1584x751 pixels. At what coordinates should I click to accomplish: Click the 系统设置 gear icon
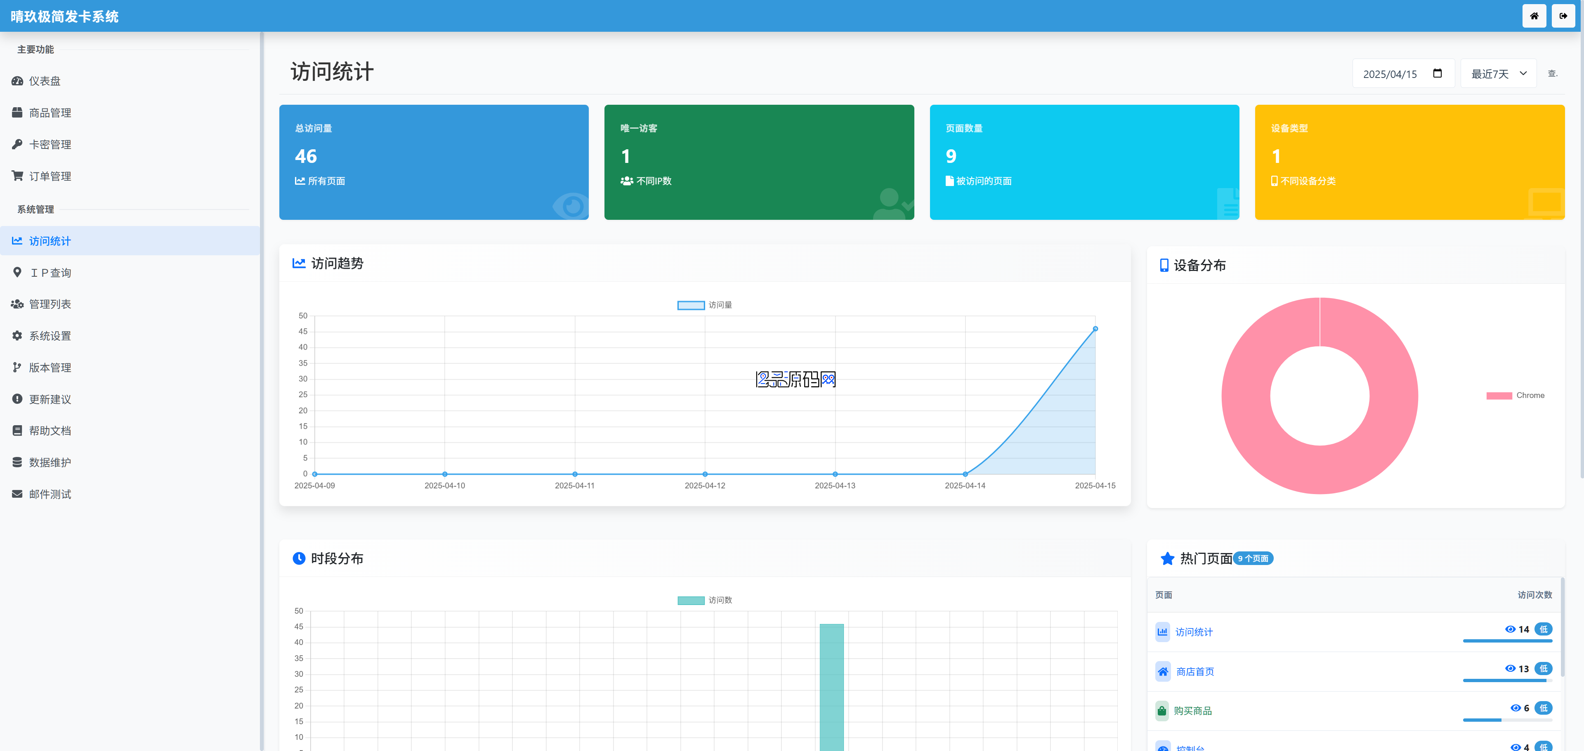click(17, 336)
